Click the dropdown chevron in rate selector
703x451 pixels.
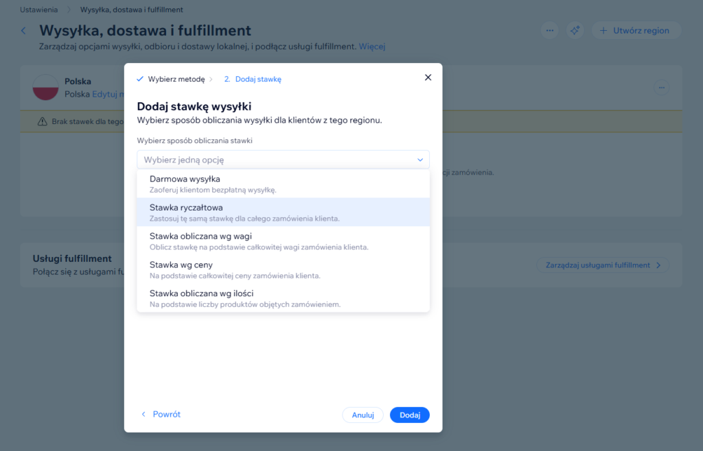coord(419,160)
